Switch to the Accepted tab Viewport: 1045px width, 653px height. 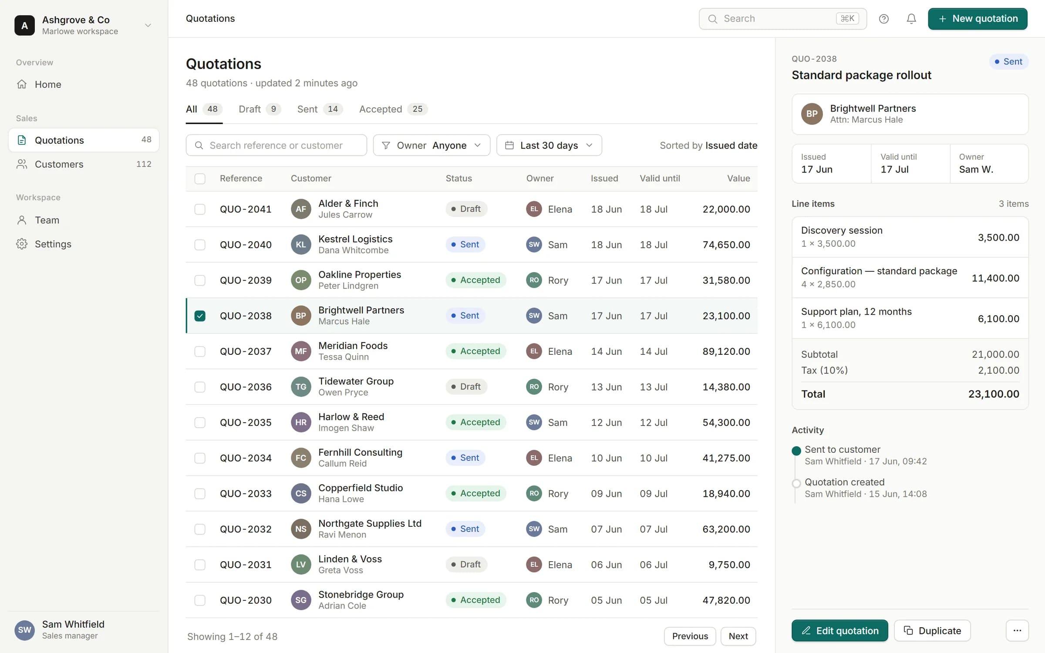pos(393,109)
